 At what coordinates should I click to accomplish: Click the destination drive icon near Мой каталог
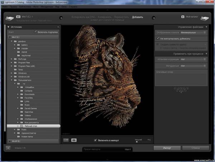point(205,18)
